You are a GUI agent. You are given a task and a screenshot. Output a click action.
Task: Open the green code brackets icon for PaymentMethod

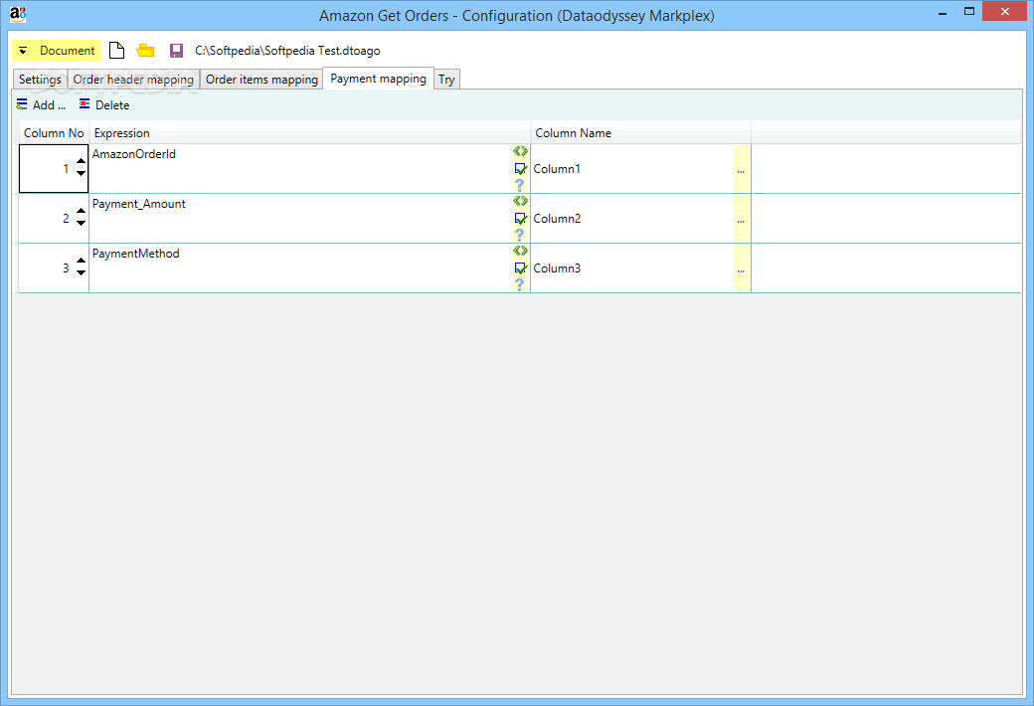click(x=520, y=251)
